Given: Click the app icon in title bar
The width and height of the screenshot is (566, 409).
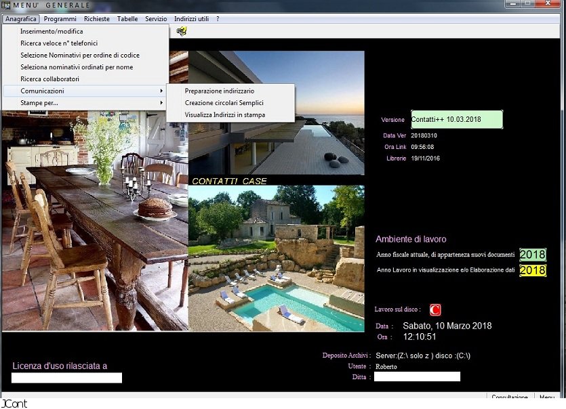Looking at the screenshot, I should click(6, 5).
